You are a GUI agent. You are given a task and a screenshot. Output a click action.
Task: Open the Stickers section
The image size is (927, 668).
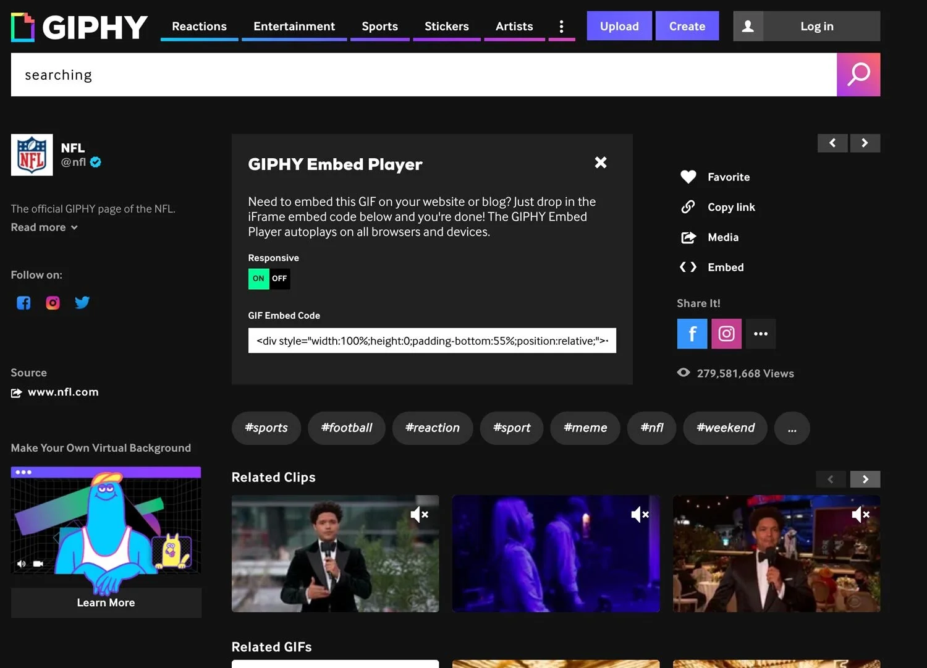click(446, 26)
